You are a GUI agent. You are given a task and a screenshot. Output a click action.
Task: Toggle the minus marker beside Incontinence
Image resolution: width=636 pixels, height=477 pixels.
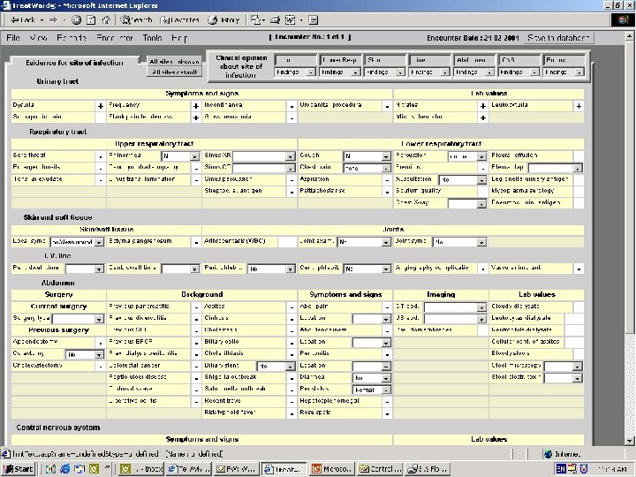tap(292, 106)
